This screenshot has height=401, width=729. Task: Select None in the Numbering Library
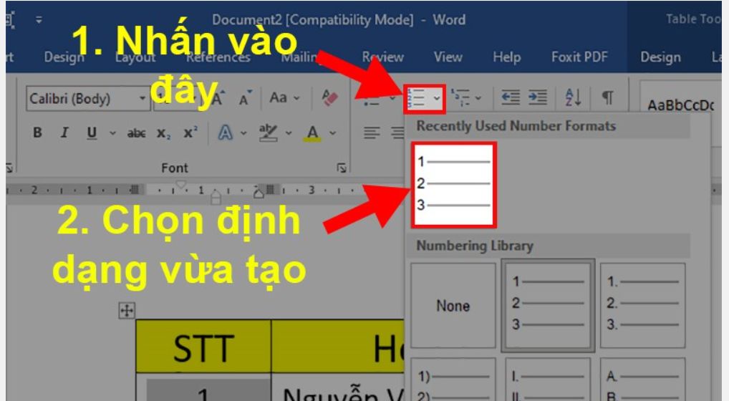453,305
